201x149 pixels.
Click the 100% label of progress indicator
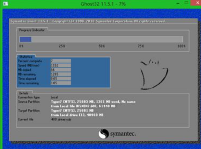pyautogui.click(x=181, y=46)
